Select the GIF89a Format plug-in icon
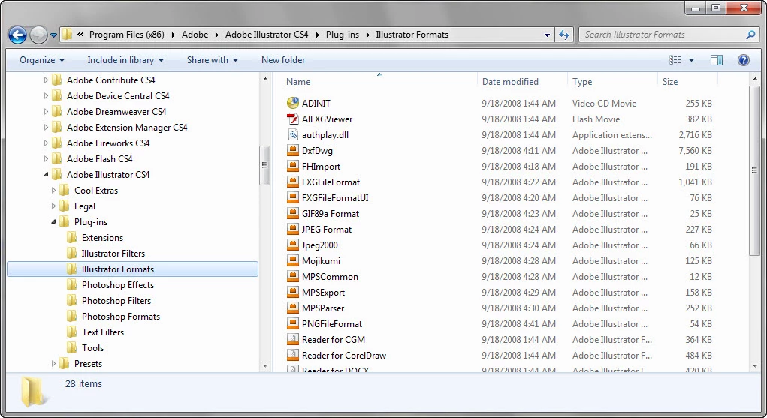The image size is (767, 418). tap(292, 213)
